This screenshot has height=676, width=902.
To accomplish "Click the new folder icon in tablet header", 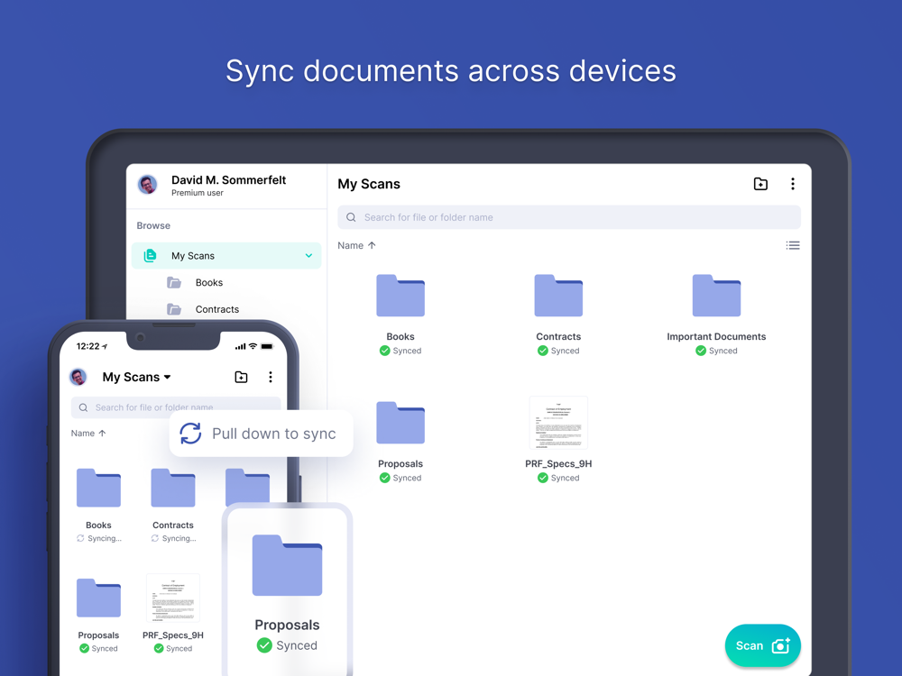I will [x=760, y=184].
